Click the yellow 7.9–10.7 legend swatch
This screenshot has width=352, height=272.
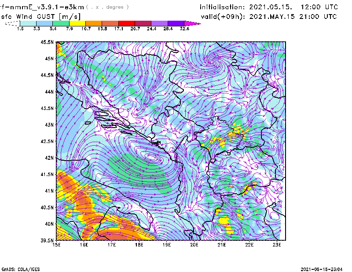[77, 23]
